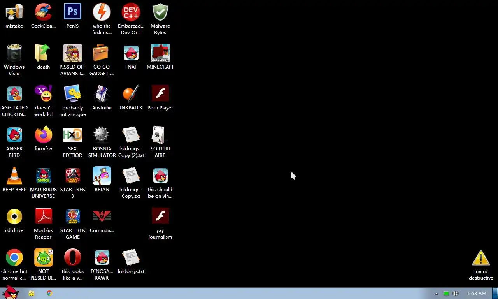Open the Angry Bird Start button
Viewport: 498px width, 299px height.
tap(11, 293)
